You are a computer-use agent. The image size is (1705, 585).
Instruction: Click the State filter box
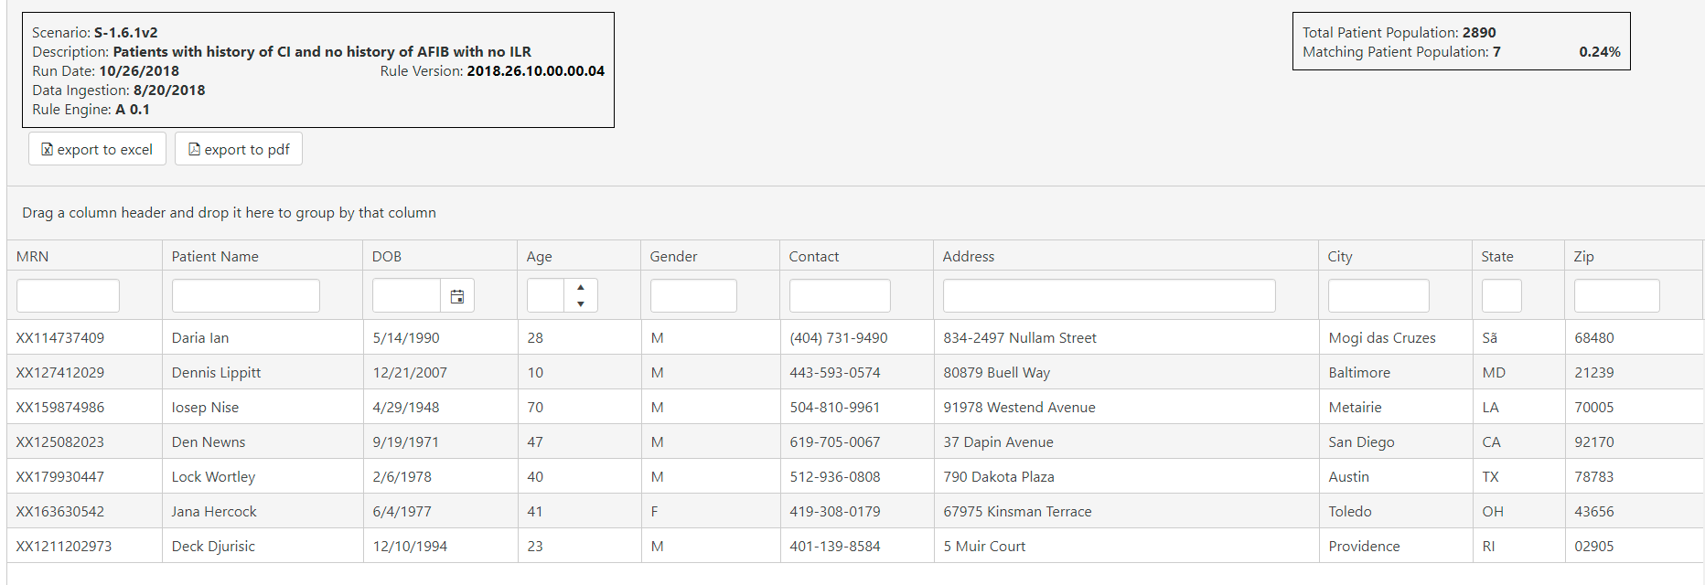tap(1501, 296)
